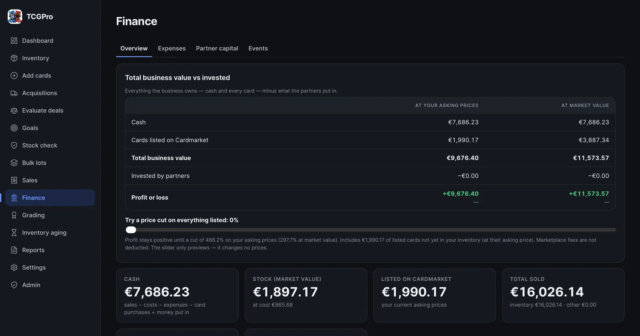Viewport: 640px width, 336px height.
Task: Click the price cut slider track
Action: (370, 230)
